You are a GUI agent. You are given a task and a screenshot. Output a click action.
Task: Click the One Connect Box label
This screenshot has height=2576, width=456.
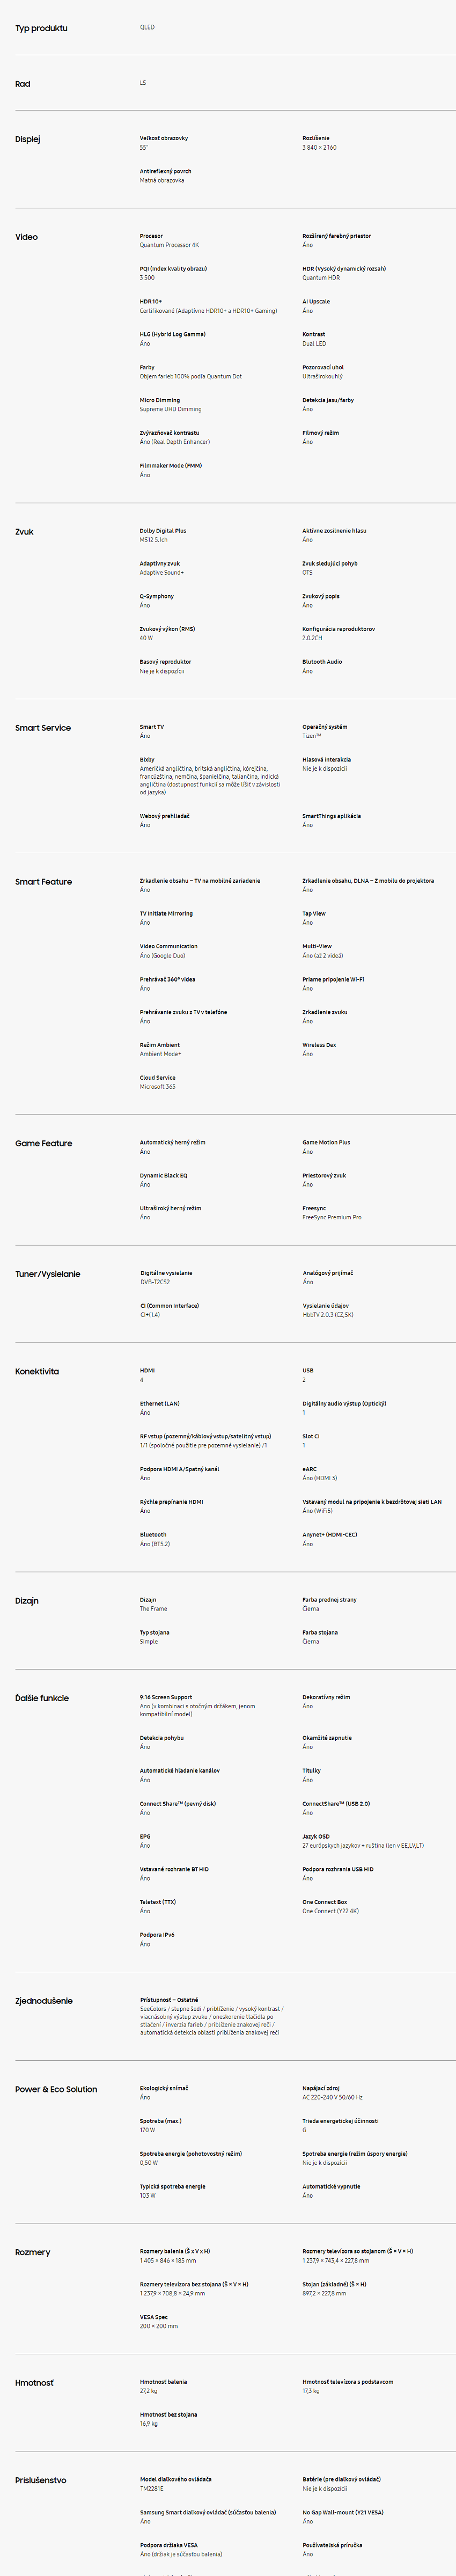point(325,1902)
